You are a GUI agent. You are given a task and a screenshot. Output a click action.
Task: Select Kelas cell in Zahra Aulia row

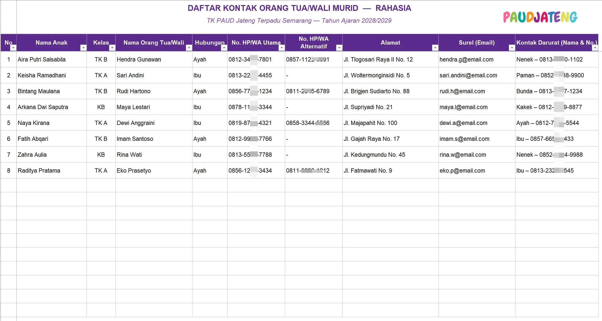pyautogui.click(x=101, y=155)
